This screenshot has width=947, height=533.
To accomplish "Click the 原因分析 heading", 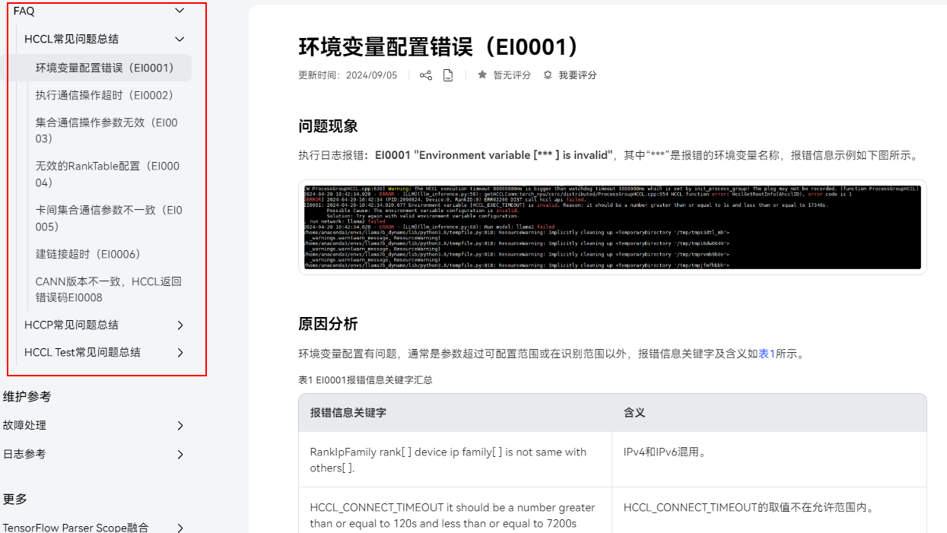I will click(x=328, y=324).
